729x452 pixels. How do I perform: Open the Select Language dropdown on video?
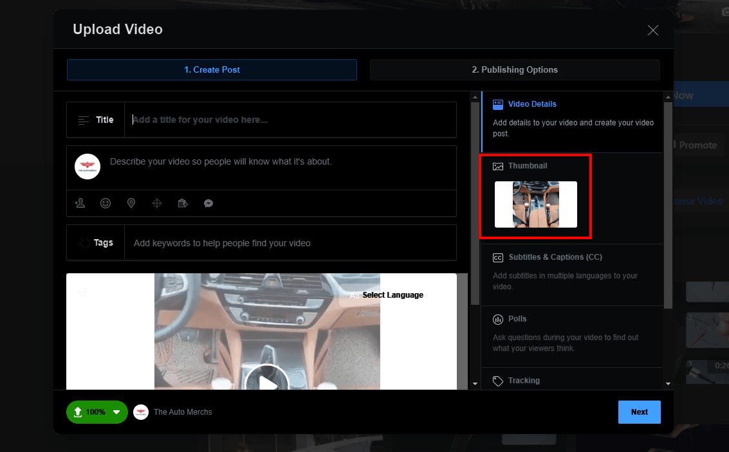pos(392,295)
